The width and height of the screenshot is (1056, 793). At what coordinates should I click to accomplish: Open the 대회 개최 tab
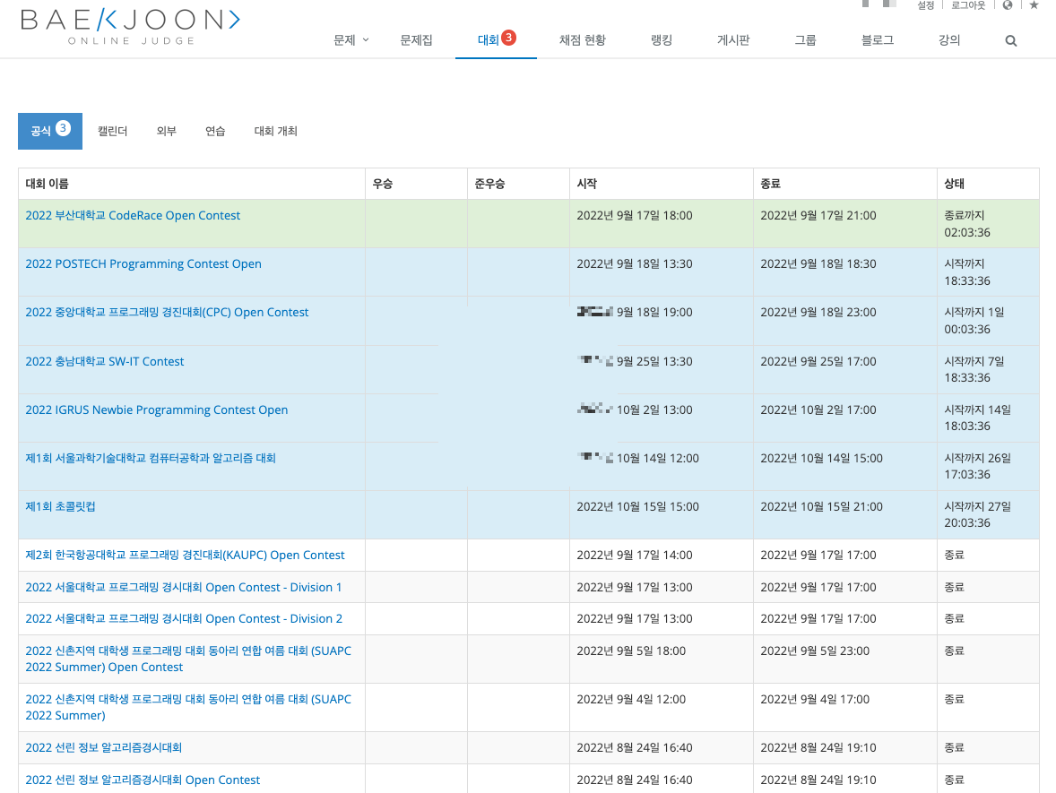coord(275,131)
